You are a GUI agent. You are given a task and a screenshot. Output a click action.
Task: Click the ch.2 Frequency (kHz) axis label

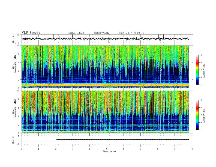14,108
